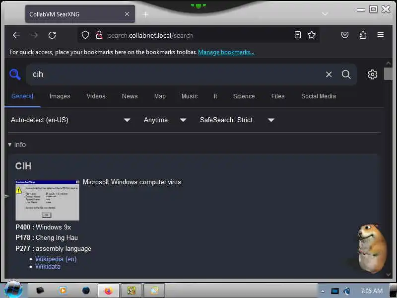Screen dimensions: 397x298
Task: Open dark blue round taskbar icon
Action: (86, 291)
